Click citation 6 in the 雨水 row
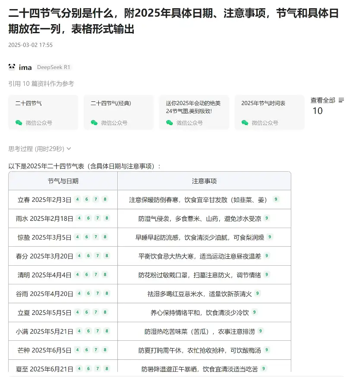This screenshot has height=377, width=359. click(x=88, y=218)
